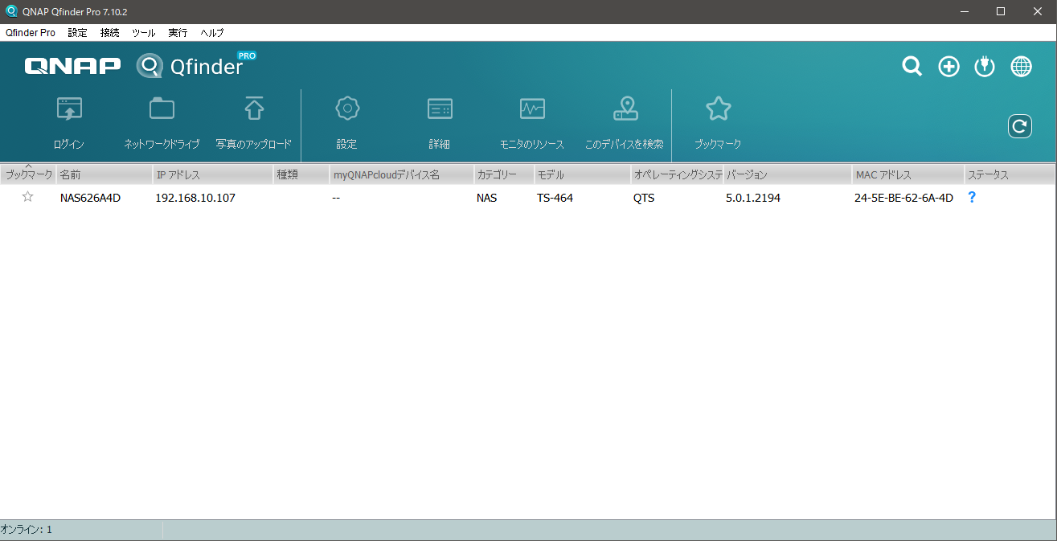The height and width of the screenshot is (541, 1057).
Task: Click the QTS operating system cell
Action: [644, 198]
